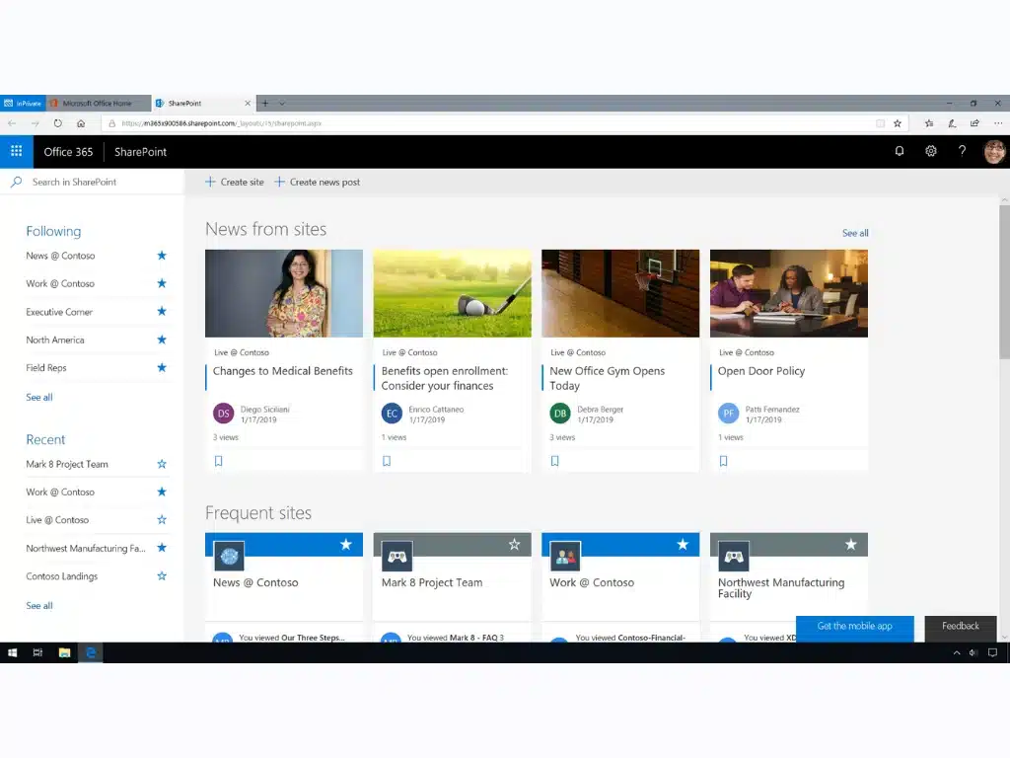Click the page vertical scrollbar thumb
Viewport: 1010px width, 758px height.
(1004, 281)
